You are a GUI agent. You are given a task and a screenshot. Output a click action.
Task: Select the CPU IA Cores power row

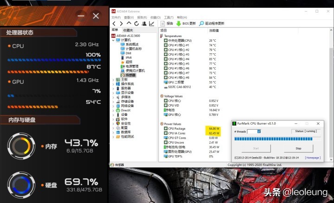pyautogui.click(x=192, y=133)
